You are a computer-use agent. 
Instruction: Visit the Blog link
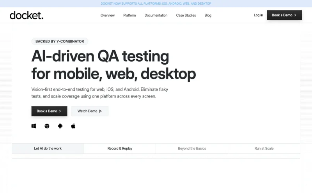(208, 15)
